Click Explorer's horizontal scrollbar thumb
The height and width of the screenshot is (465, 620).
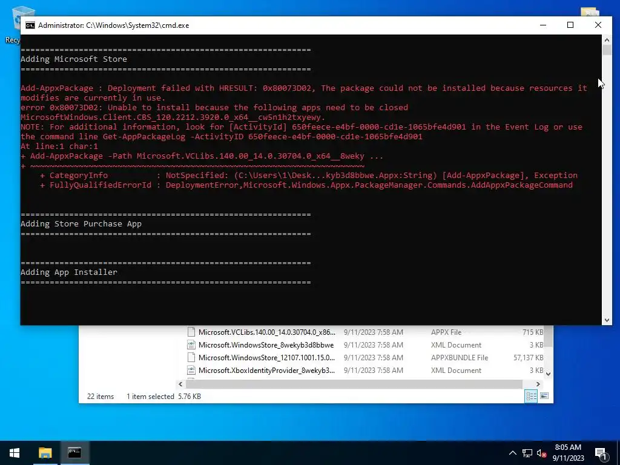tap(354, 384)
